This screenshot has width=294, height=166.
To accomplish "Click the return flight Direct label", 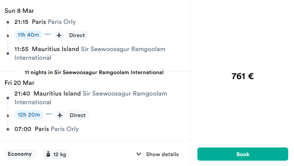I will [77, 115].
